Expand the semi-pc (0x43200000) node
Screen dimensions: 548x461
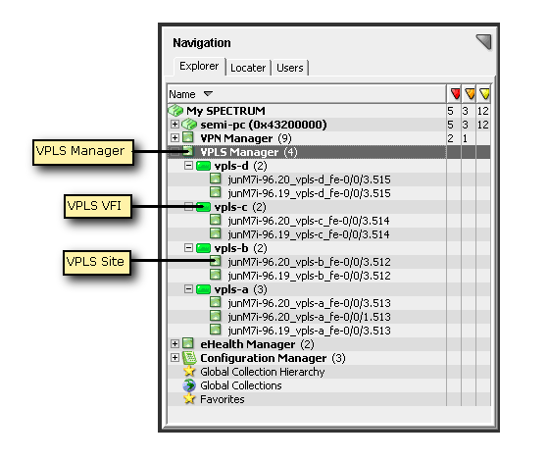tap(174, 125)
